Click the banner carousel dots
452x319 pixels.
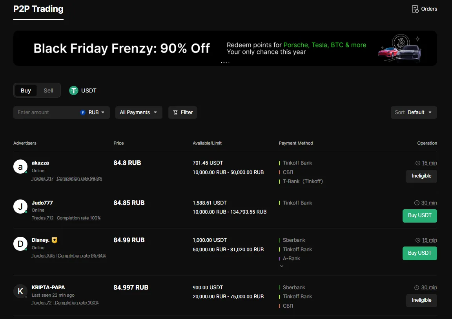pos(225,63)
